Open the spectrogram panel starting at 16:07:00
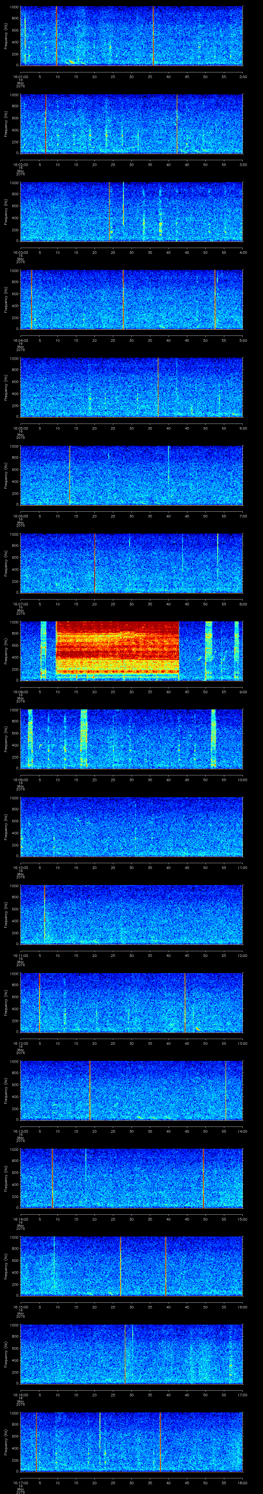The width and height of the screenshot is (263, 1494). tap(131, 563)
